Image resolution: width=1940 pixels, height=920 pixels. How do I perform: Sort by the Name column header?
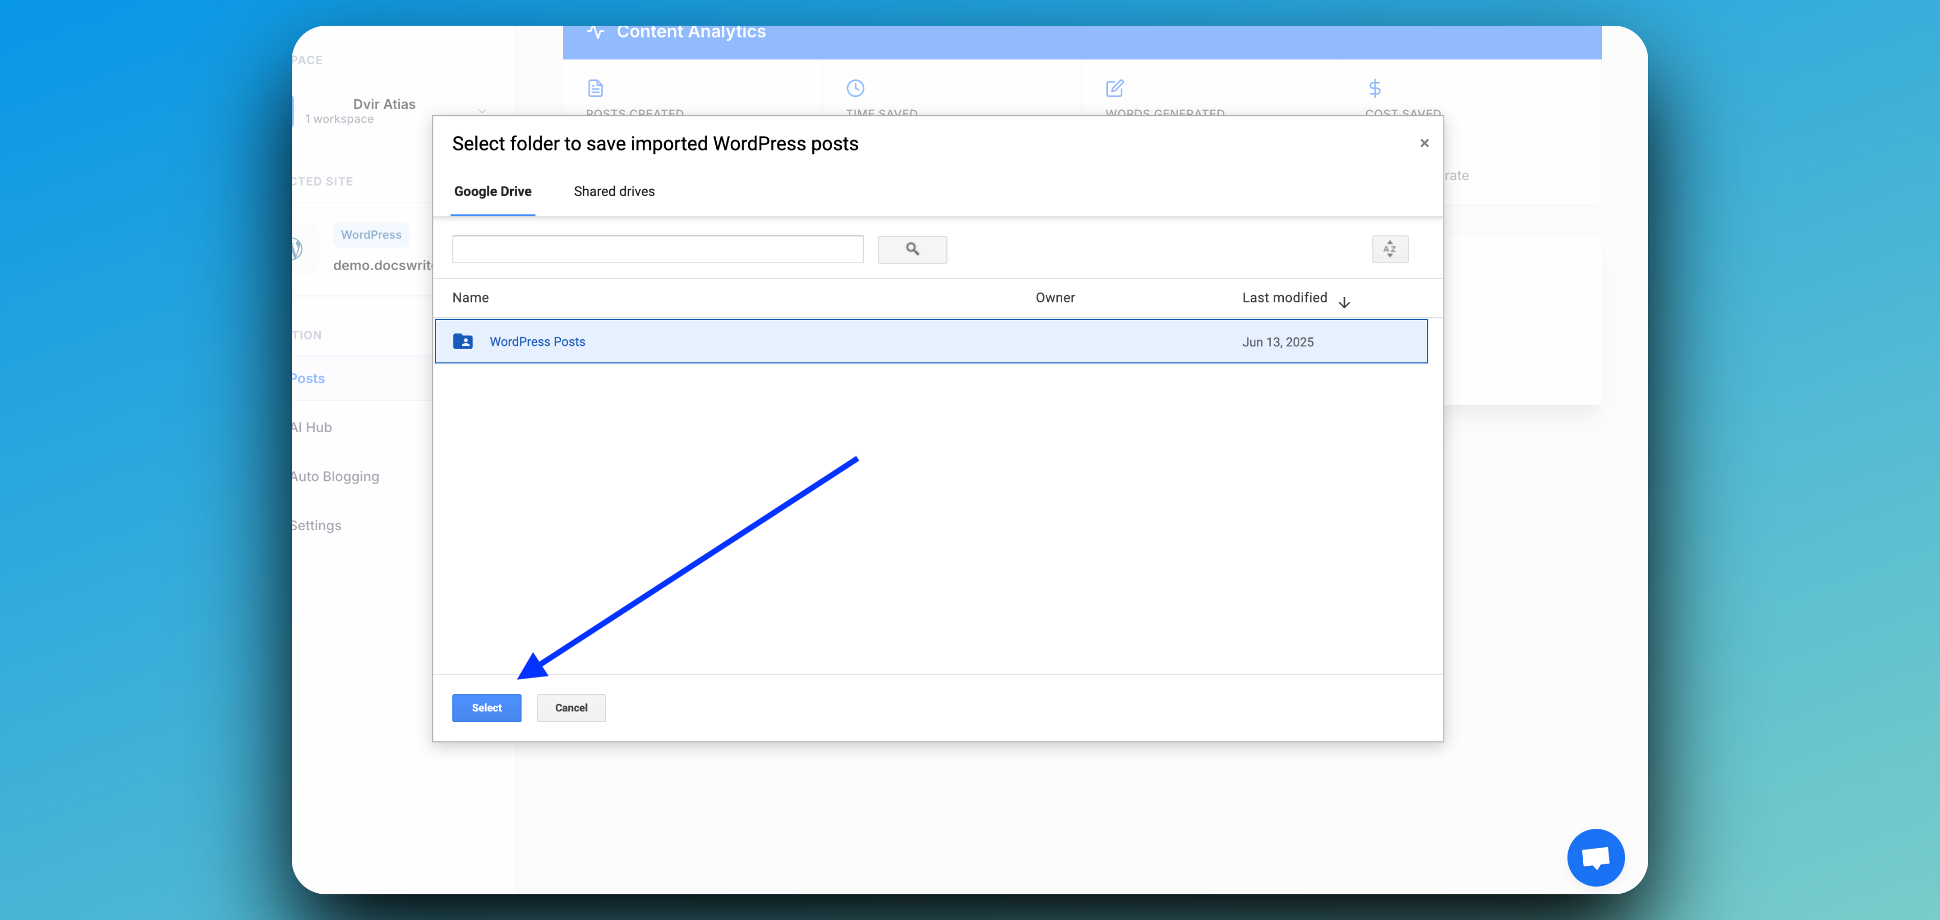(470, 298)
